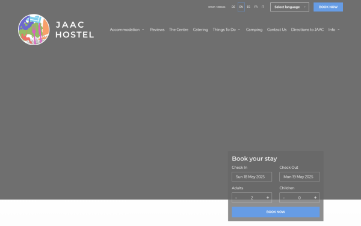Open the Select language dropdown
361x226 pixels.
click(x=289, y=7)
